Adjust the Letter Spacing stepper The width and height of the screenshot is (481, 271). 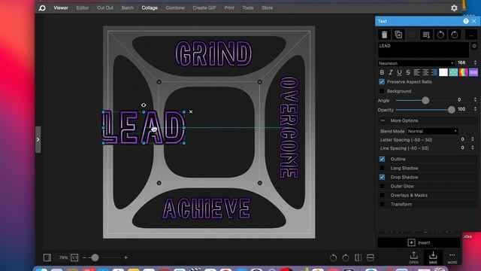click(x=473, y=139)
